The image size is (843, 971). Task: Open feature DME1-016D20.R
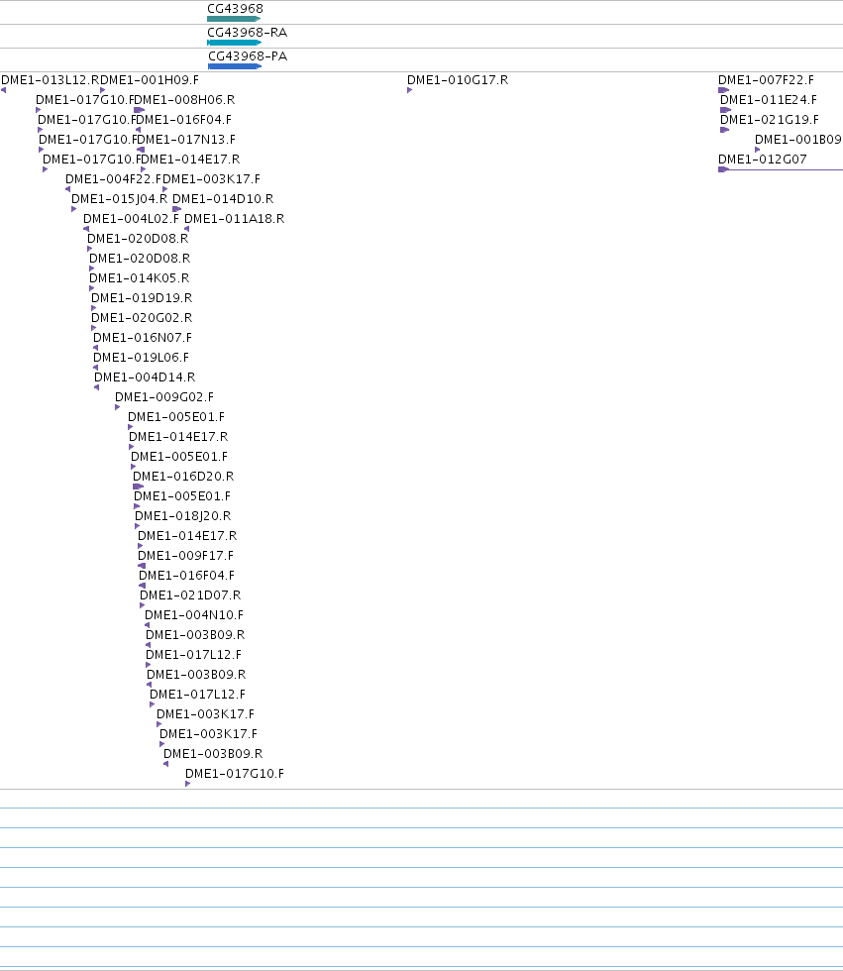pyautogui.click(x=182, y=477)
